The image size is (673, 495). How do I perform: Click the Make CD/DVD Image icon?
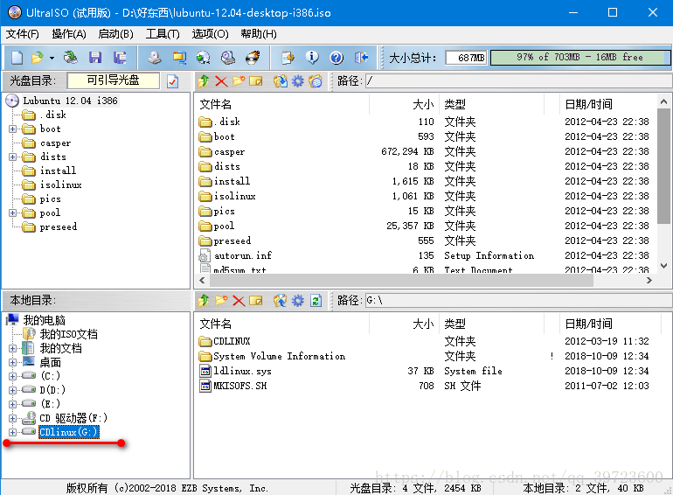pyautogui.click(x=155, y=58)
